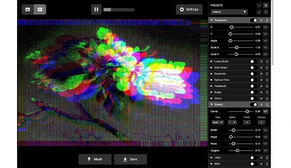
Task: Open modulation for Scale X
Action: pos(266,48)
